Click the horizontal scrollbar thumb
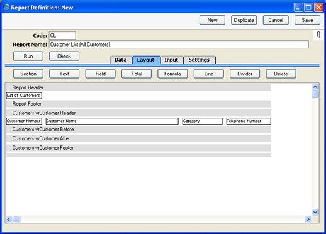The height and width of the screenshot is (234, 326). click(16, 220)
